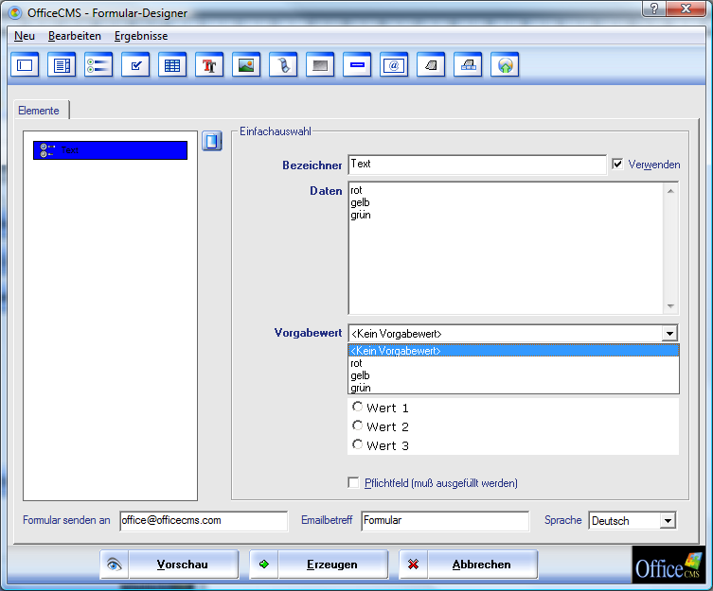
Task: Click the help question mark button
Action: click(654, 9)
